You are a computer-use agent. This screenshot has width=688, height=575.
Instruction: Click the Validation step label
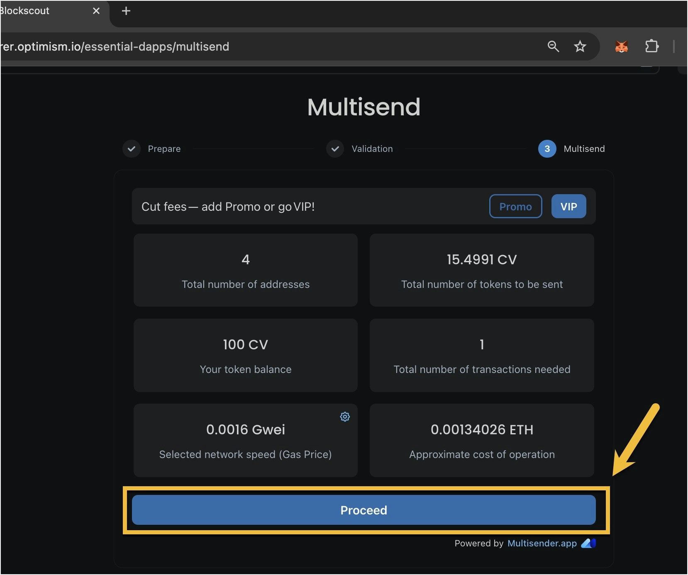pyautogui.click(x=372, y=149)
